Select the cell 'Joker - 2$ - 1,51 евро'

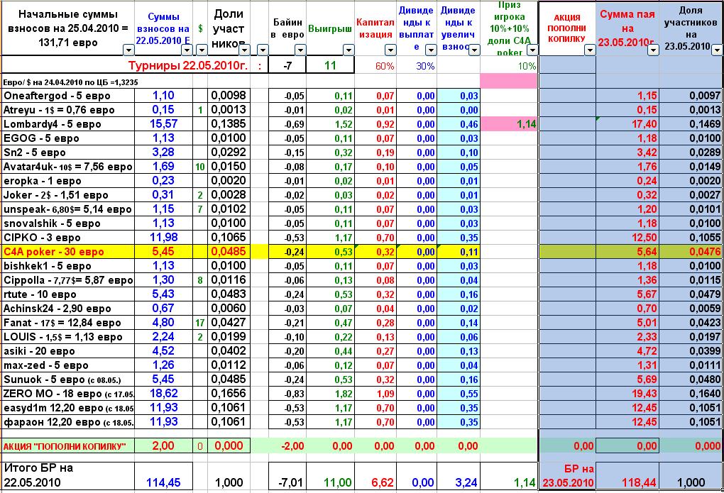click(68, 195)
